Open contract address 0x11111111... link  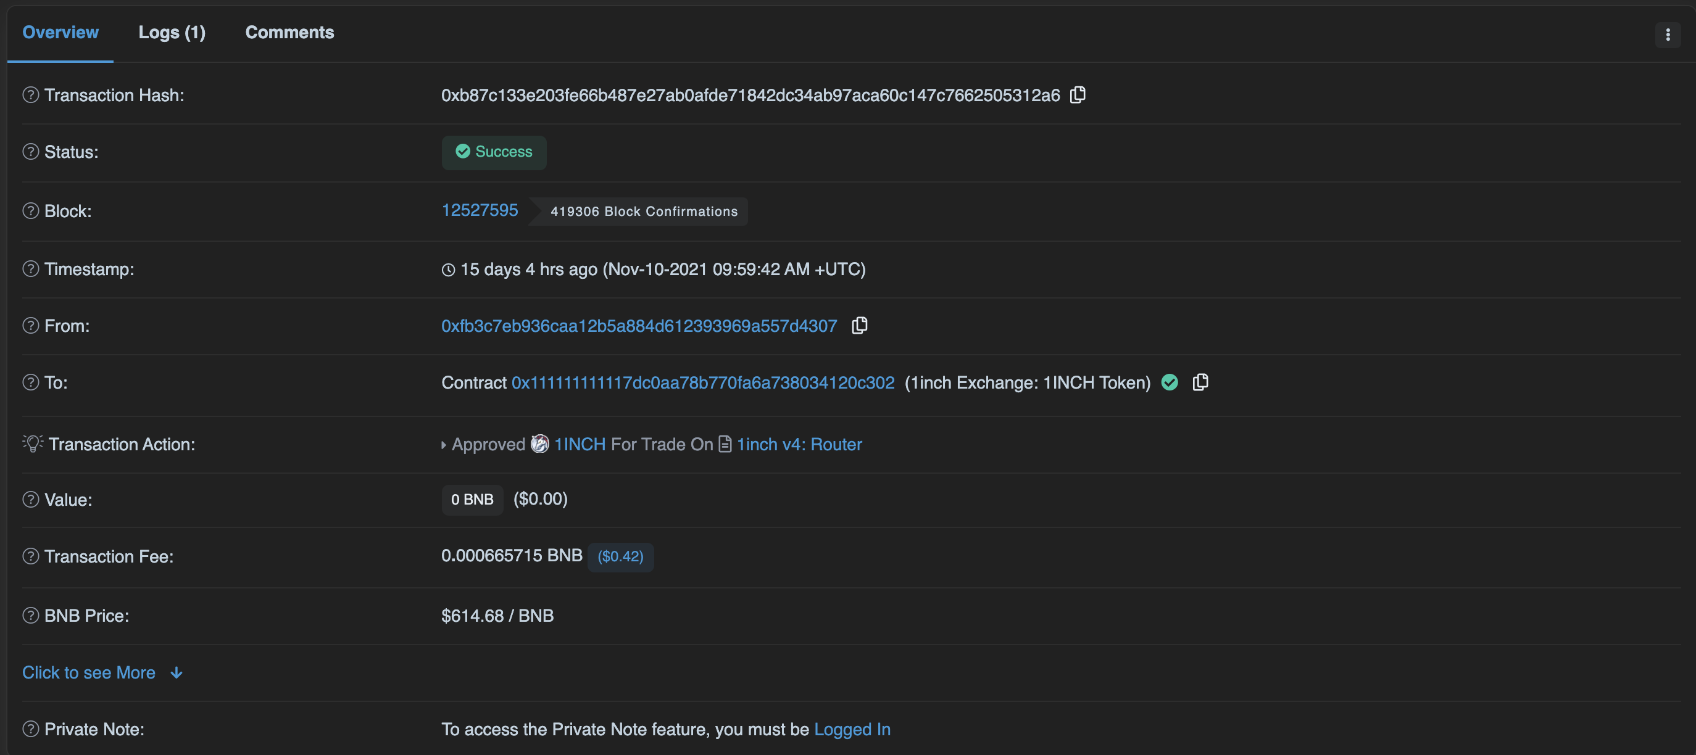tap(702, 382)
